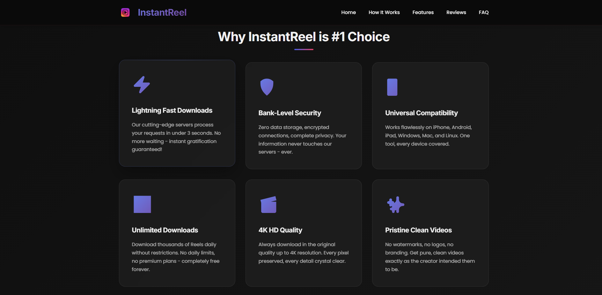Click the InstantReel logo icon
602x295 pixels.
(125, 12)
